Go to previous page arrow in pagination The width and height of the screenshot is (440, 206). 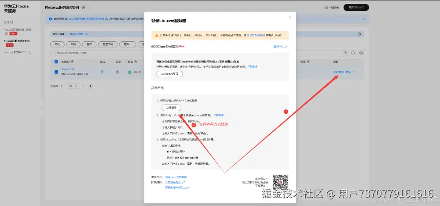[83, 87]
